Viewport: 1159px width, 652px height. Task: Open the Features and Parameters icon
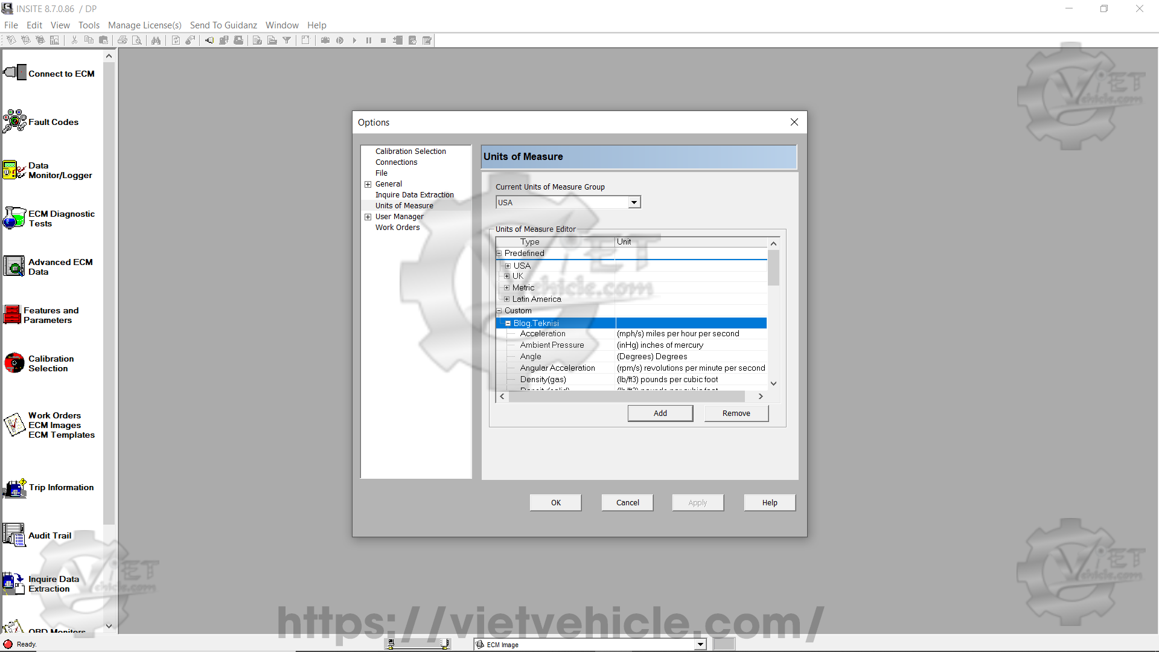(x=12, y=315)
